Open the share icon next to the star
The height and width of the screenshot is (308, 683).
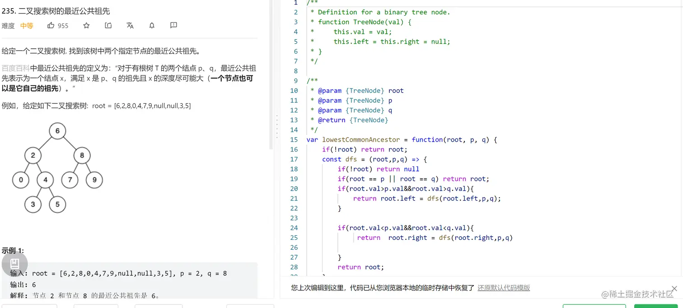pos(108,26)
